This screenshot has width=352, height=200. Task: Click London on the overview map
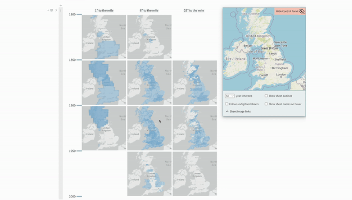(281, 75)
